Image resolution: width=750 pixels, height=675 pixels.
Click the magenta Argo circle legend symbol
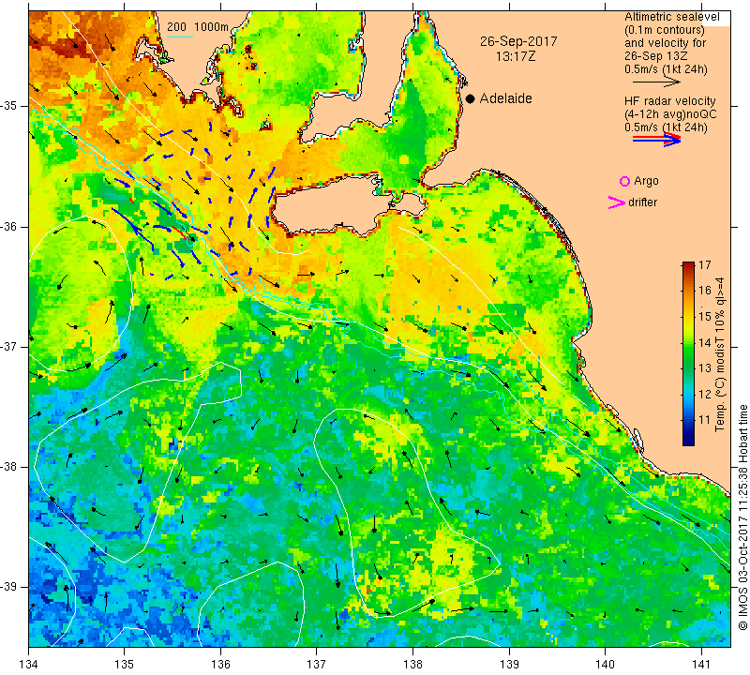click(x=624, y=181)
